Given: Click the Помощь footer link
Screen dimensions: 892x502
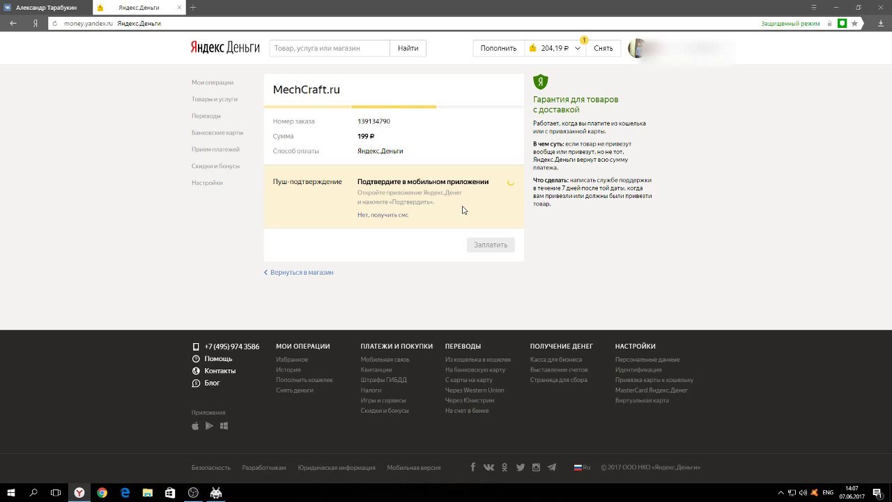Looking at the screenshot, I should point(218,358).
